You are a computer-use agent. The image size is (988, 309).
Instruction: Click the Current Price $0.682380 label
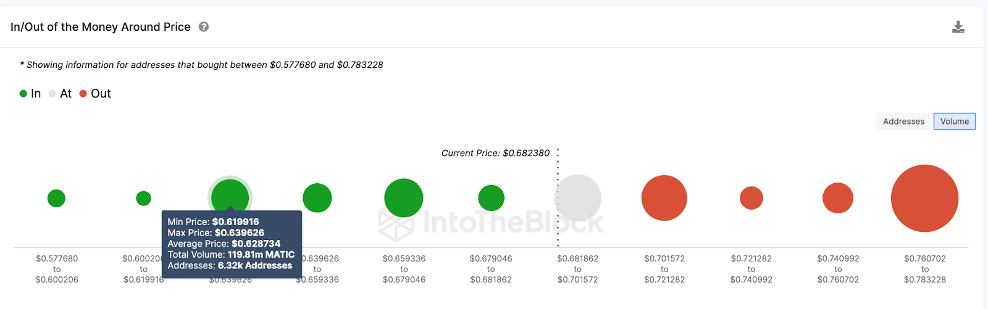495,153
